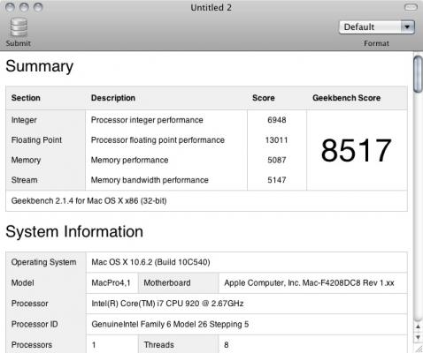Click 'Processor floating point performance' description
The image size is (423, 353).
[158, 140]
